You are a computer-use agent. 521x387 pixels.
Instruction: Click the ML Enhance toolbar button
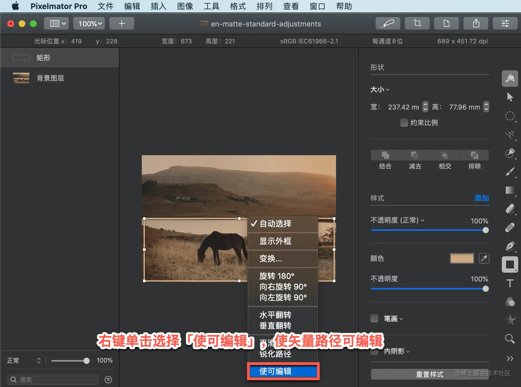[x=388, y=23]
